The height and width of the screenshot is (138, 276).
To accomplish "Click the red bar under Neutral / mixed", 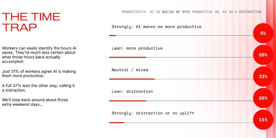I will coord(132,79).
